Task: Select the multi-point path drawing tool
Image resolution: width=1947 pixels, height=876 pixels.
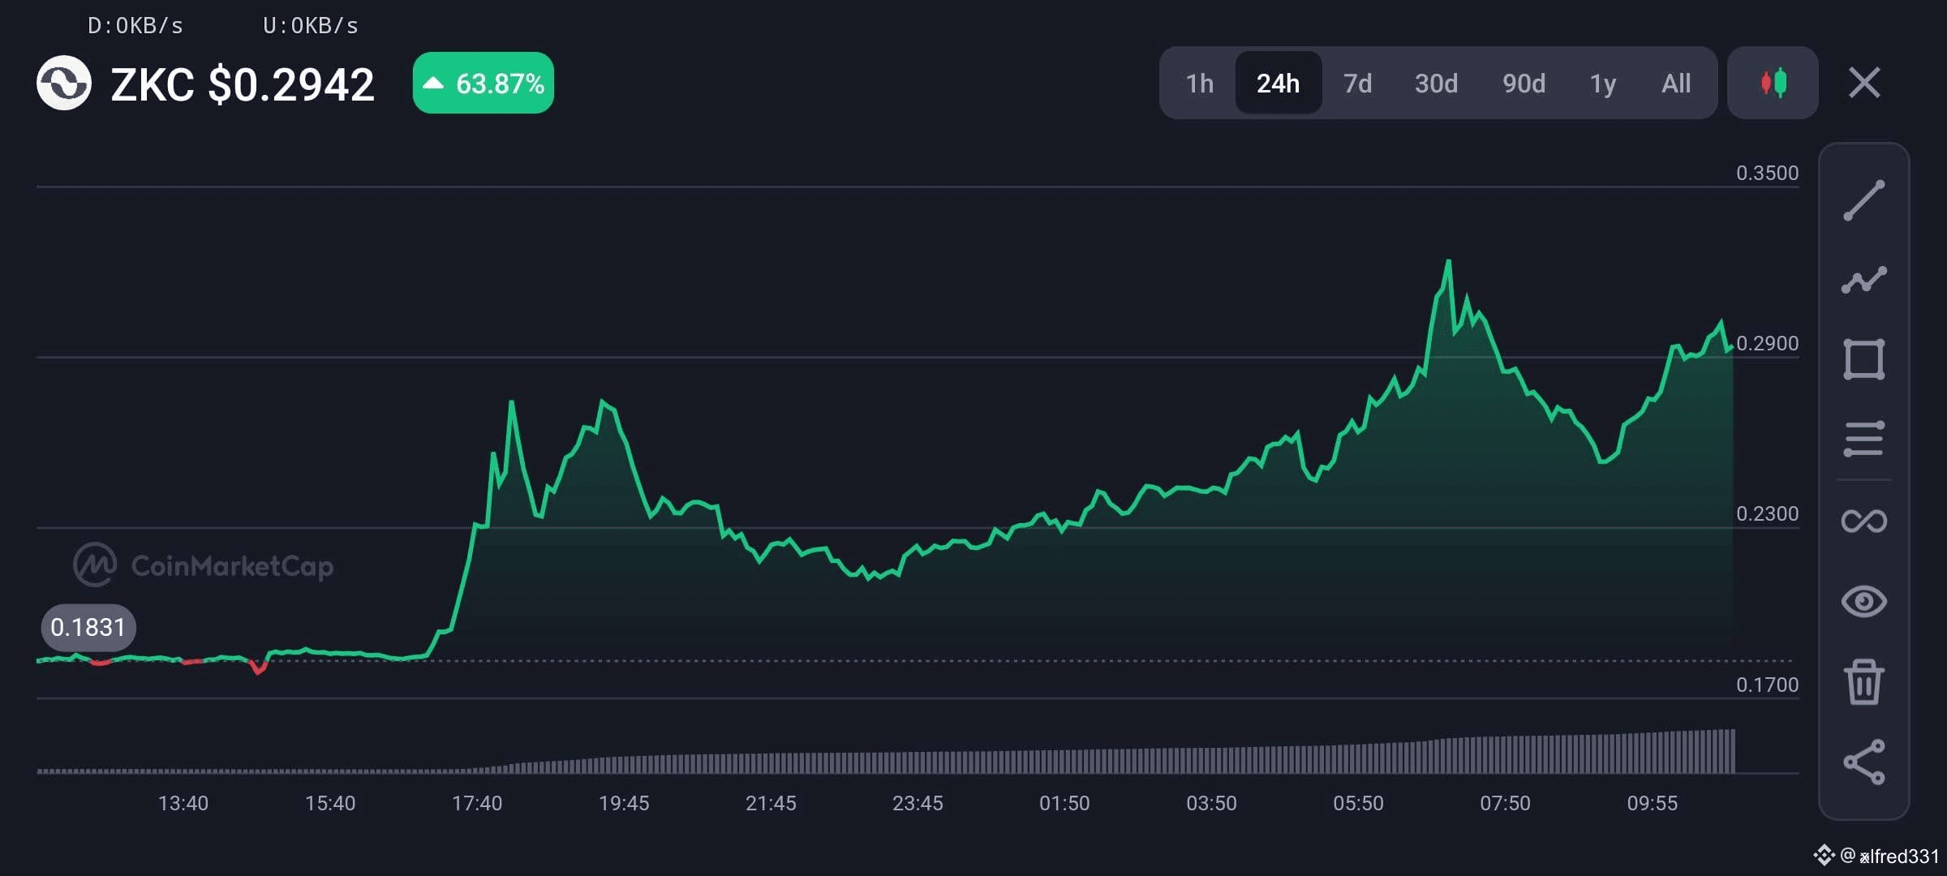Action: pos(1863,280)
